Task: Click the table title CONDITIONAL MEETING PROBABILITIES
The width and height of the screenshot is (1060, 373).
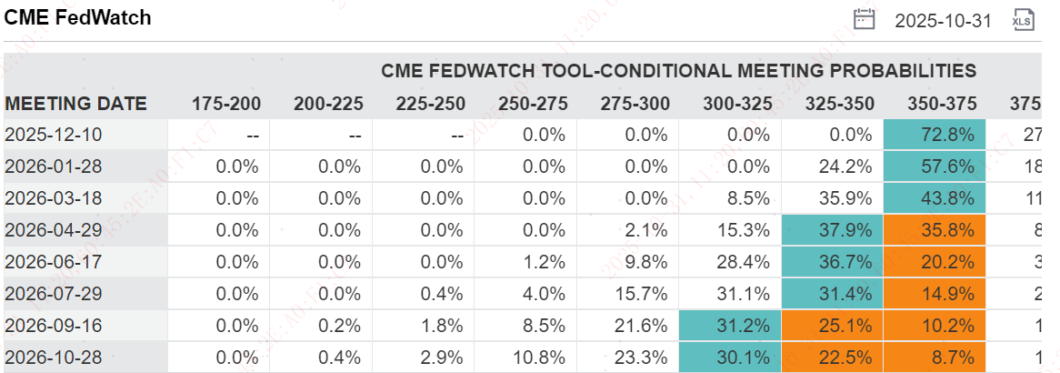Action: [x=678, y=71]
